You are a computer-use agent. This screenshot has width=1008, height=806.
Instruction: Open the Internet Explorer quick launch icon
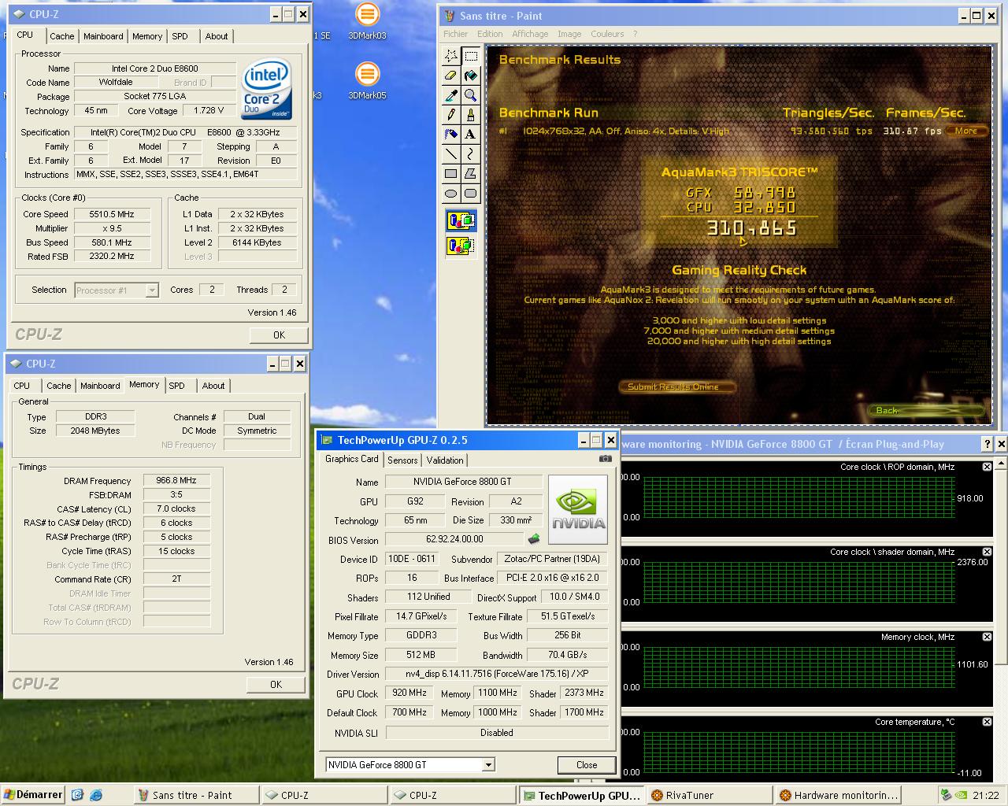coord(95,795)
